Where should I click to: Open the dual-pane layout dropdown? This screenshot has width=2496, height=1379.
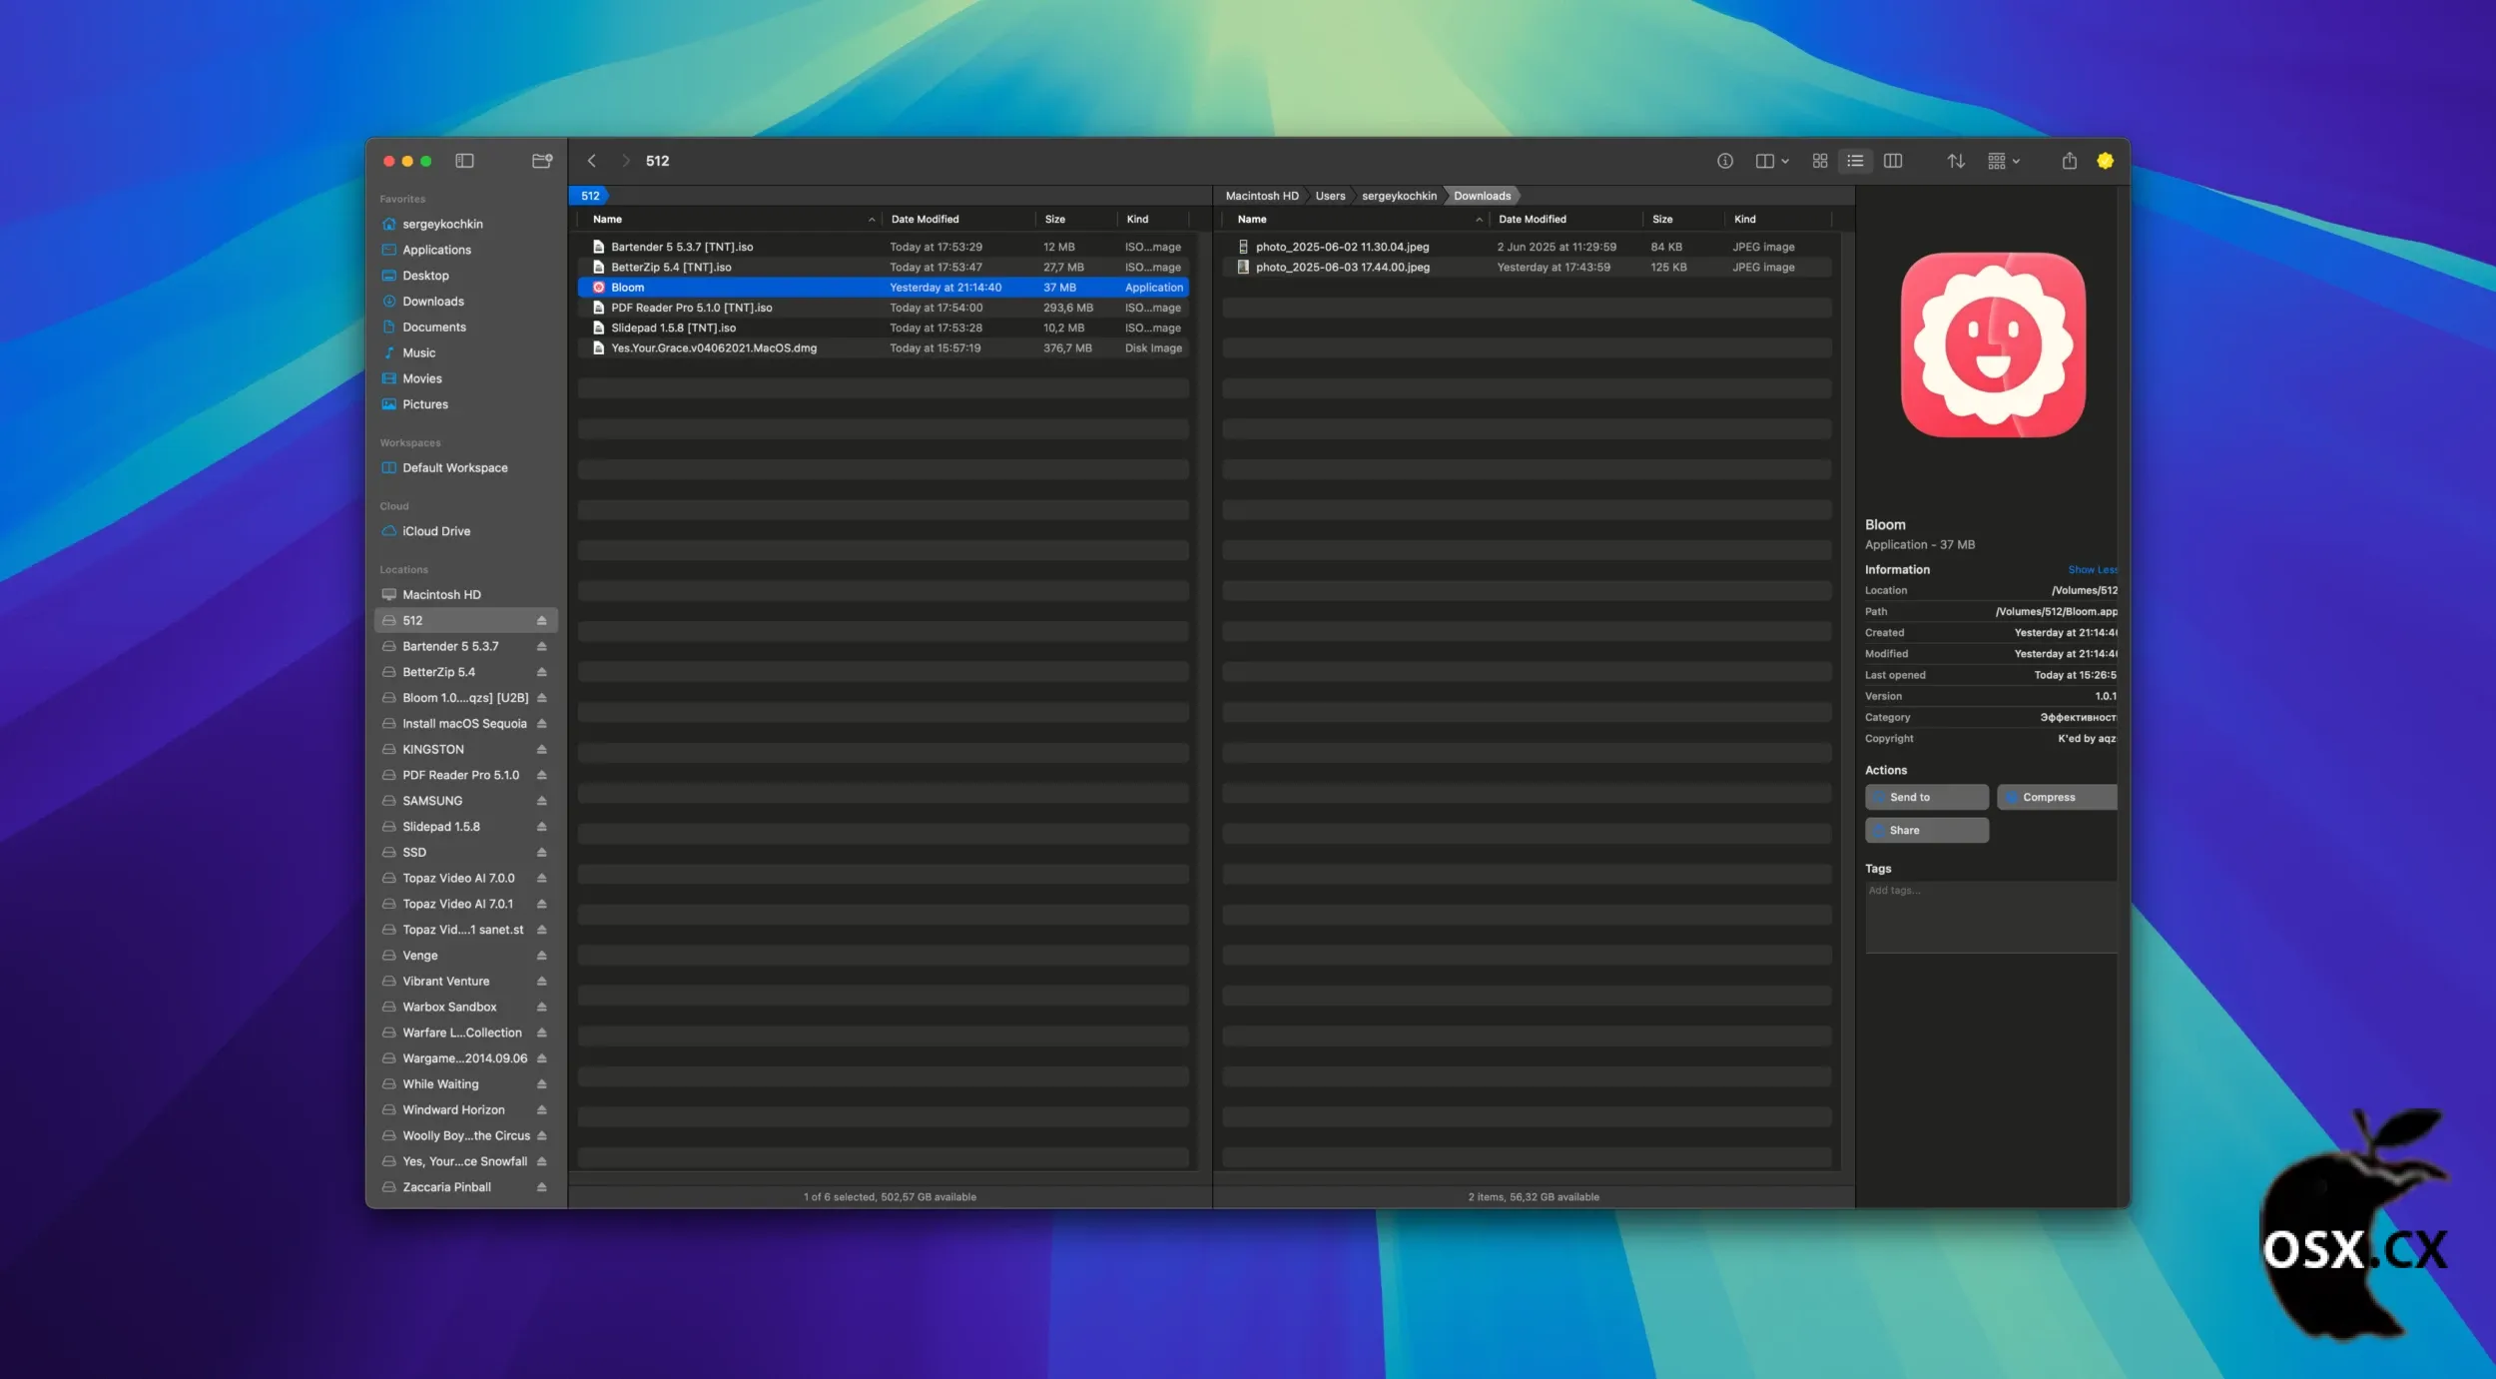[1772, 161]
